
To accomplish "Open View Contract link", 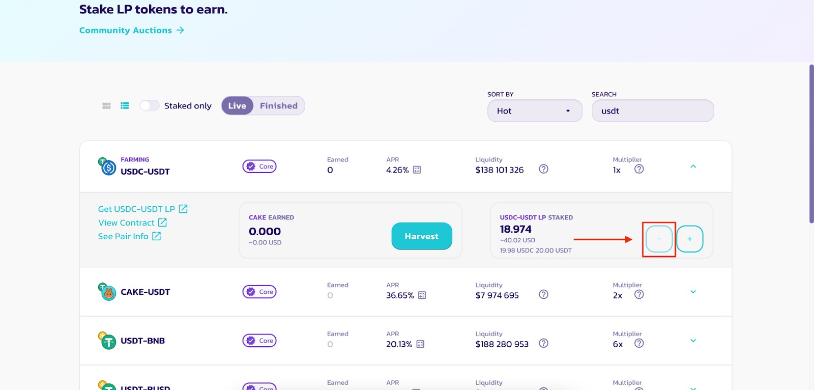I will click(x=133, y=222).
